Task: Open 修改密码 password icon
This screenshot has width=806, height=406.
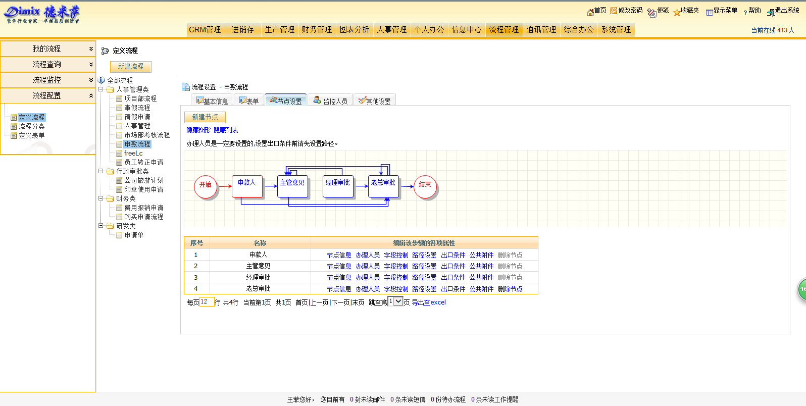Action: (x=614, y=11)
